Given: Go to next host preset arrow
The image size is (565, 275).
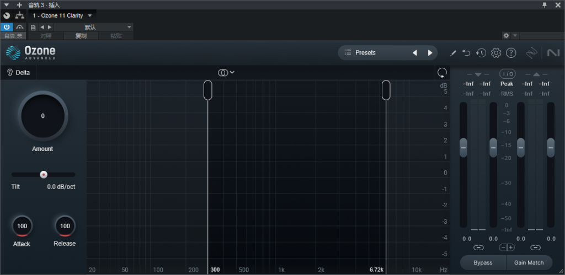Looking at the screenshot, I should 50,27.
